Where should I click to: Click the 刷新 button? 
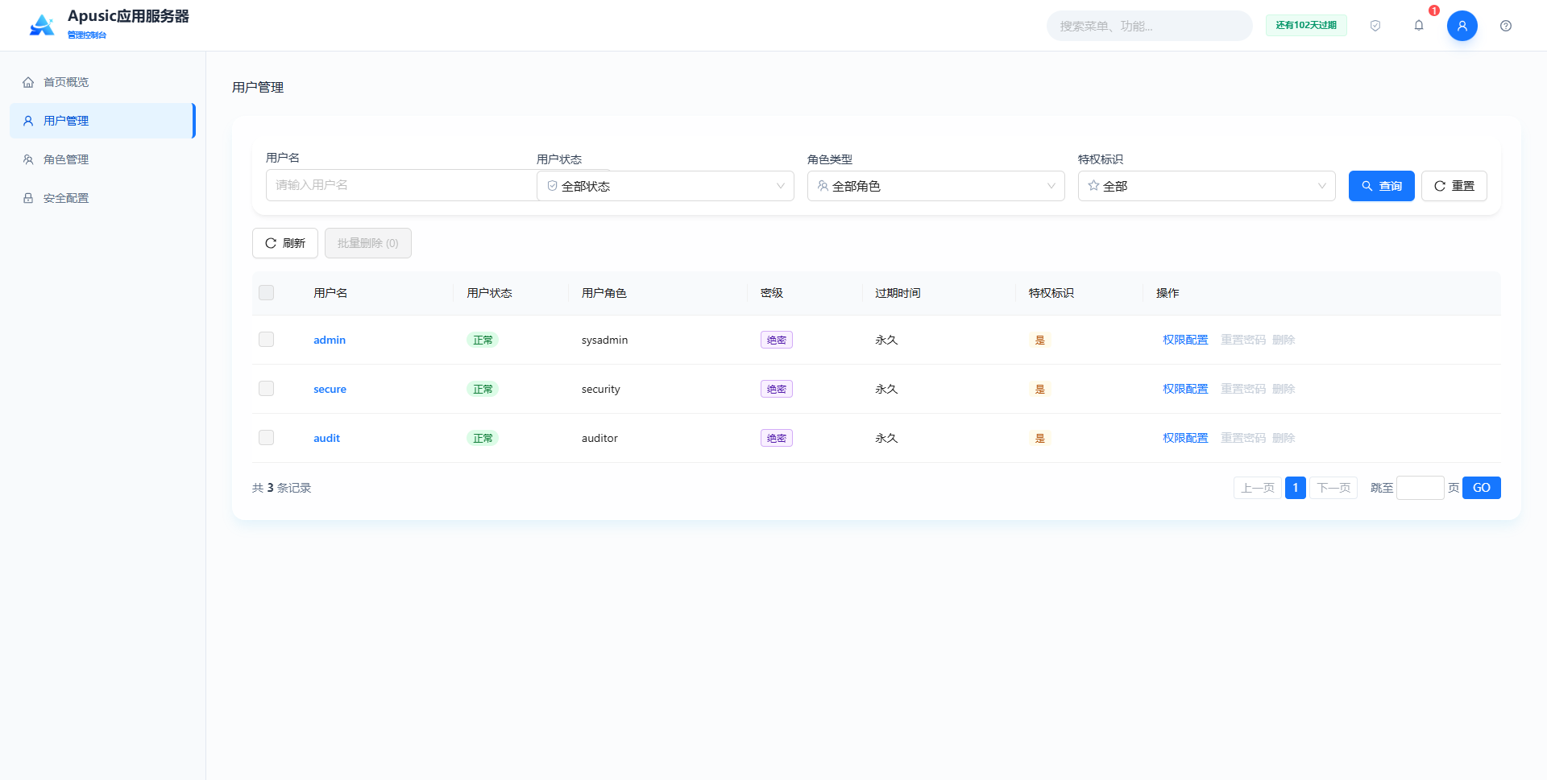click(285, 243)
